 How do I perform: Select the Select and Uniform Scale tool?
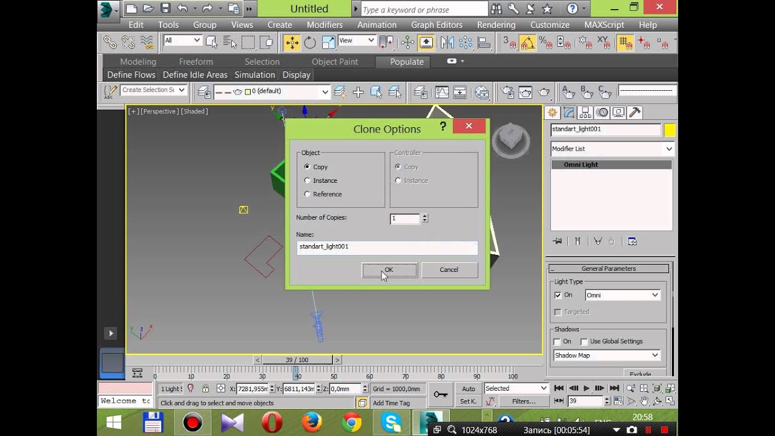[x=328, y=42]
